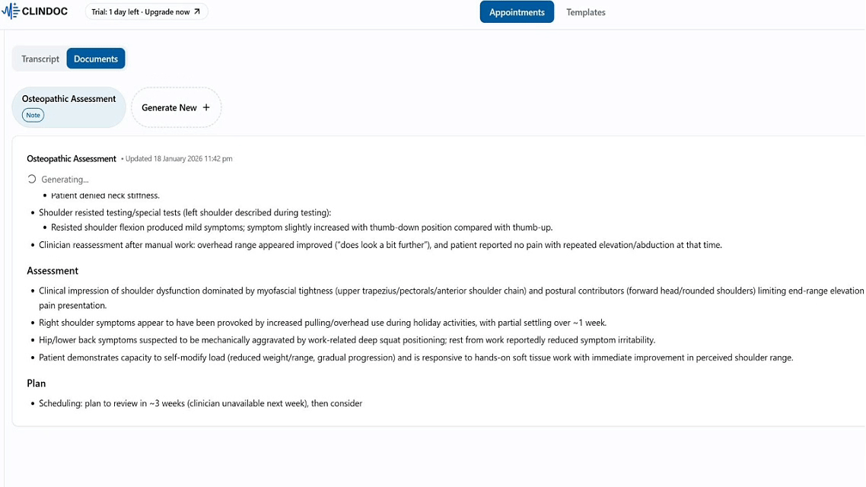The image size is (866, 487).
Task: Open the Appointments tab
Action: tap(517, 12)
